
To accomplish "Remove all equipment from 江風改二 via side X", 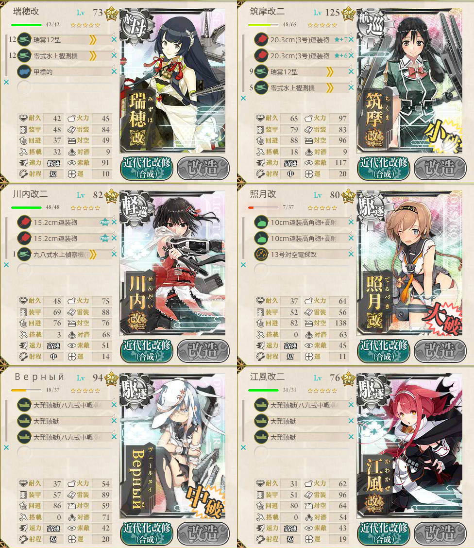I will 243,447.
